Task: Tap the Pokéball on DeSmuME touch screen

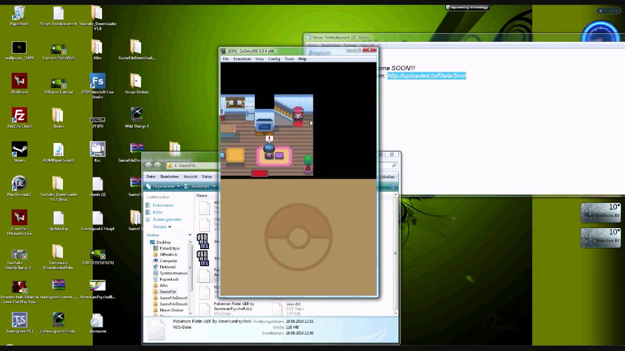Action: [x=298, y=237]
